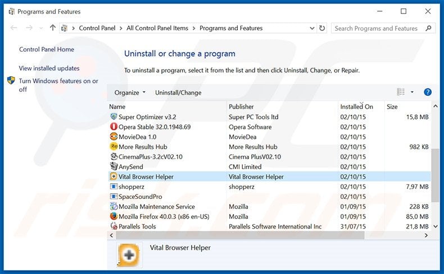Click the Windows shield icon in sidebar

pos(11,81)
